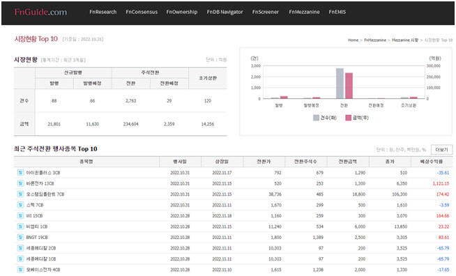This screenshot has height=276, width=456.
Task: Select the 106,300 closing price cell
Action: point(400,194)
